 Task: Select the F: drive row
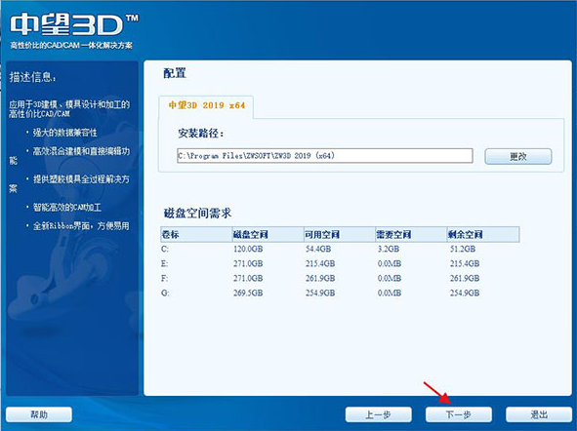(340, 279)
